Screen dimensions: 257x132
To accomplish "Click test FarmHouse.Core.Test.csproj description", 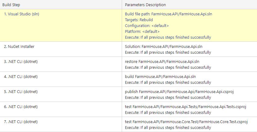I will click(x=186, y=122).
